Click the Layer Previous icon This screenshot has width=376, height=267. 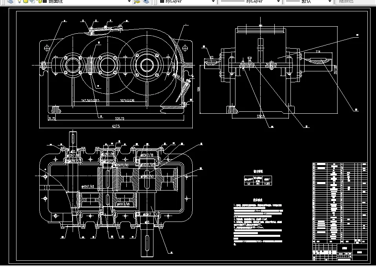tap(146, 2)
